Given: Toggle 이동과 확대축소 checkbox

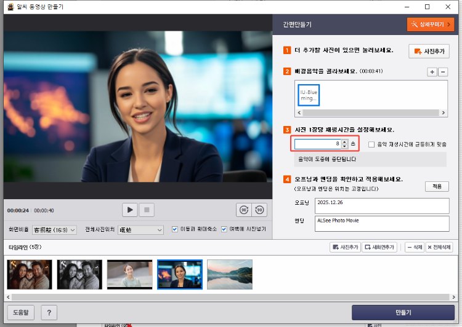Looking at the screenshot, I should pyautogui.click(x=175, y=230).
